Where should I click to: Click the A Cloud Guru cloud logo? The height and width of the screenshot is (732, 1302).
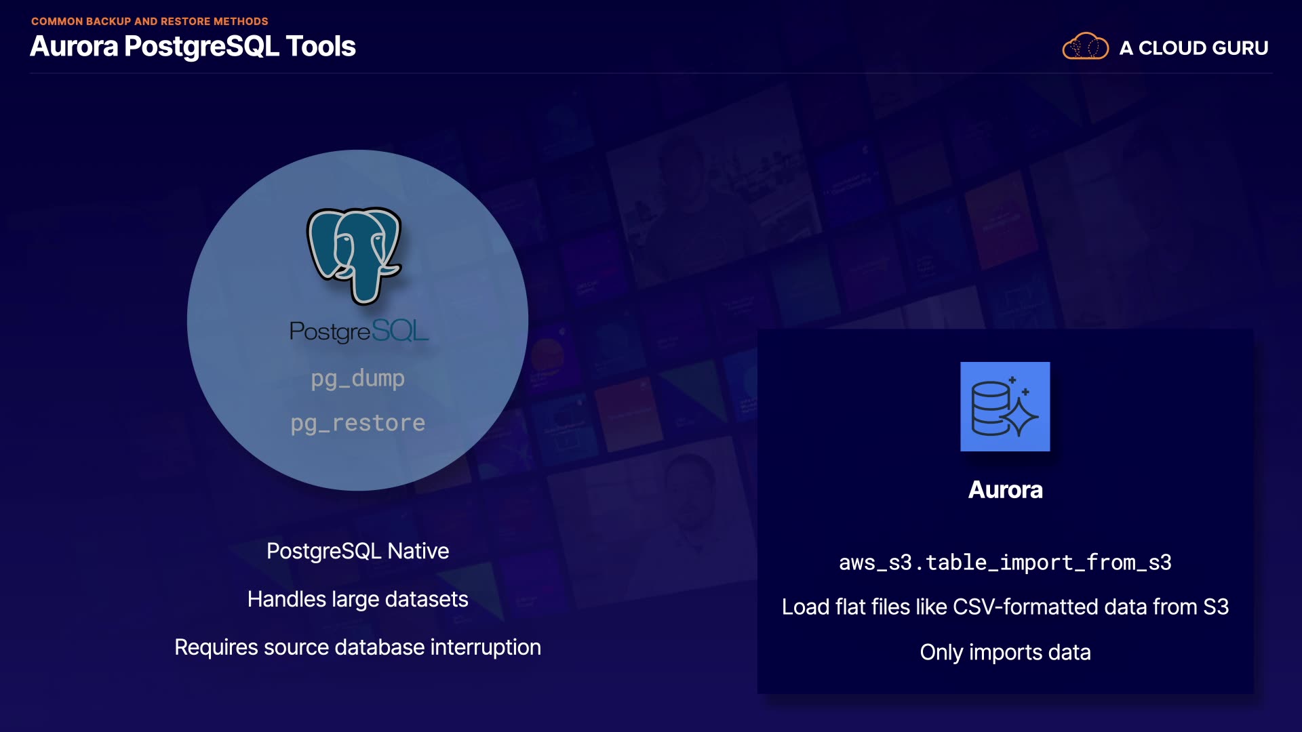pos(1085,47)
